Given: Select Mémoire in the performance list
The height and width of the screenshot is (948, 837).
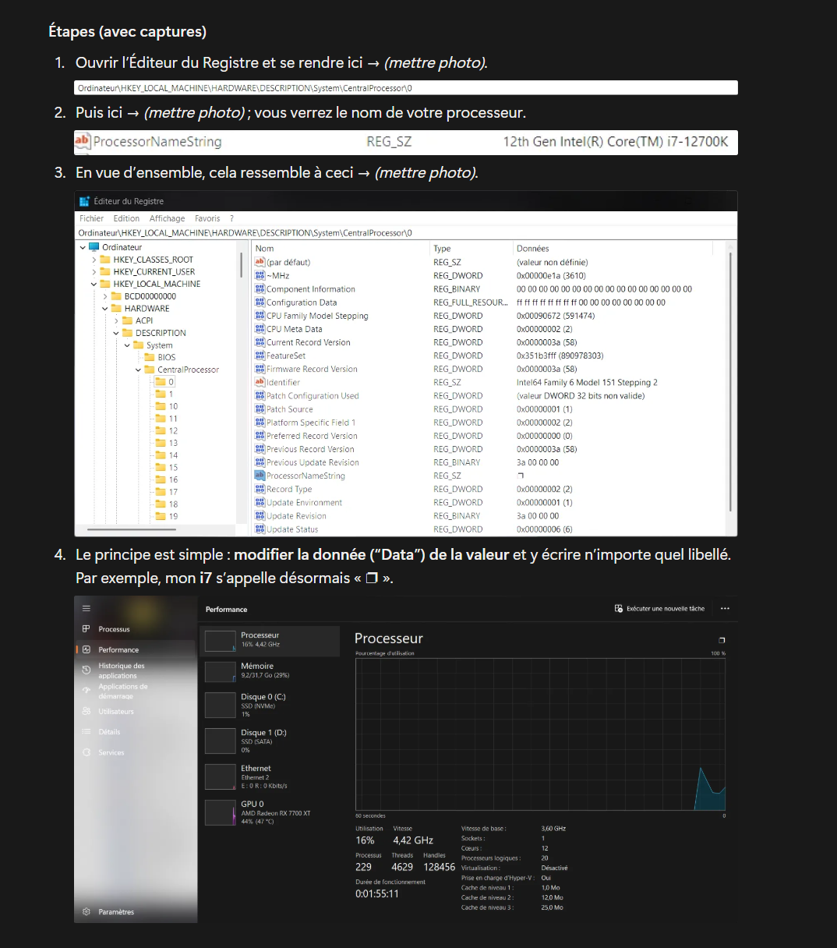Looking at the screenshot, I should [257, 670].
